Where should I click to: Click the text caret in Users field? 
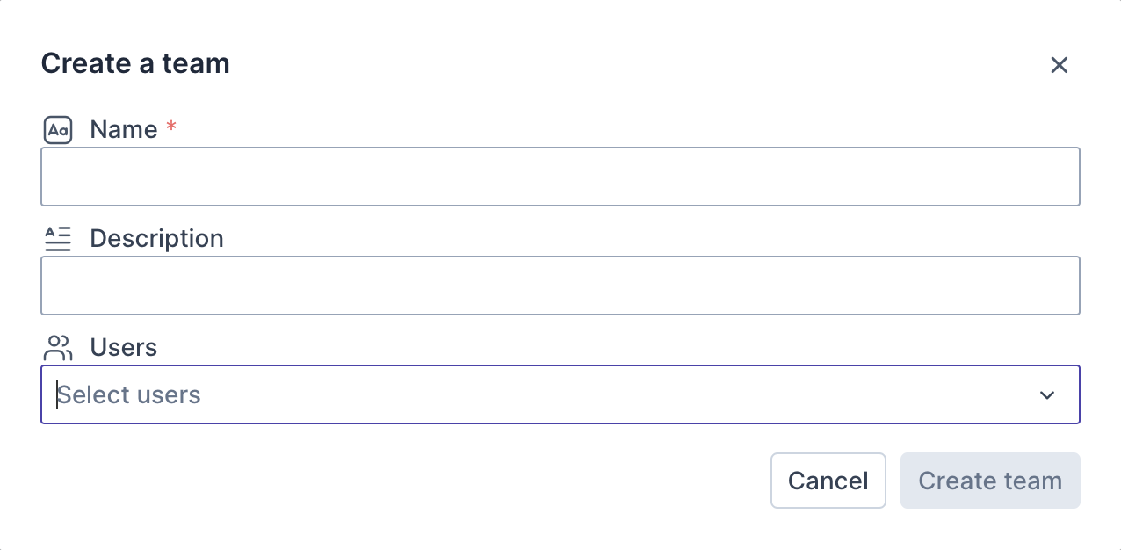[58, 395]
